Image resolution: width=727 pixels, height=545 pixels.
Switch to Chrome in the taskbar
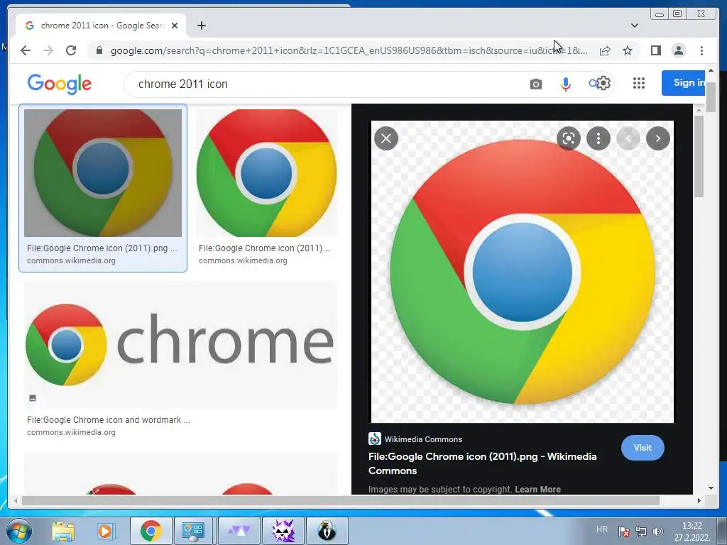[151, 531]
